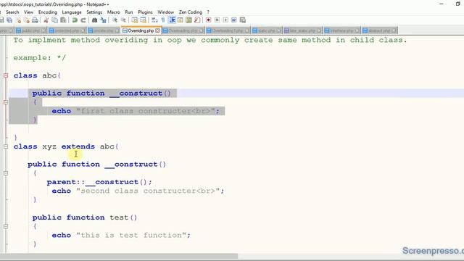Switch to the Overloading.php tab
This screenshot has width=464, height=261.
[x=183, y=30]
